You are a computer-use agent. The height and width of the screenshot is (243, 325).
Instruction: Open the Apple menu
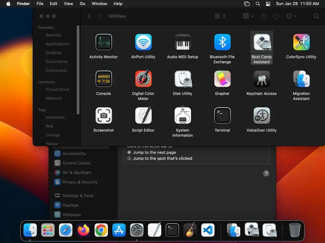click(x=8, y=4)
